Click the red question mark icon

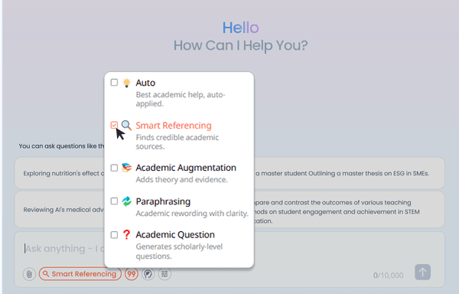(126, 235)
